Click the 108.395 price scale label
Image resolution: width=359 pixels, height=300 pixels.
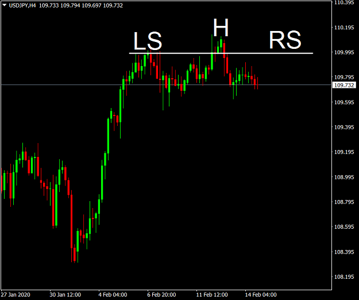click(344, 252)
